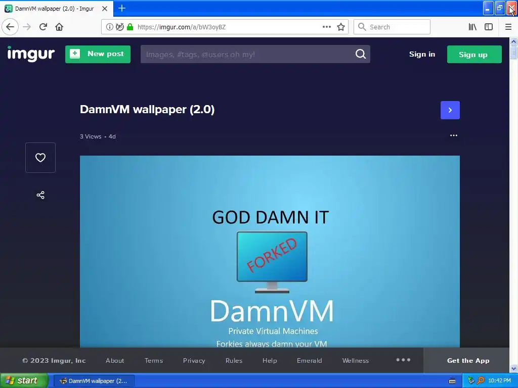The height and width of the screenshot is (388, 518).
Task: Open the DamnVM wallpaper image
Action: click(x=270, y=252)
